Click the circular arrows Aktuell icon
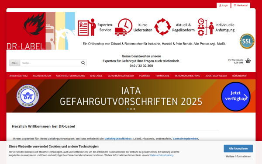 pos(162,27)
